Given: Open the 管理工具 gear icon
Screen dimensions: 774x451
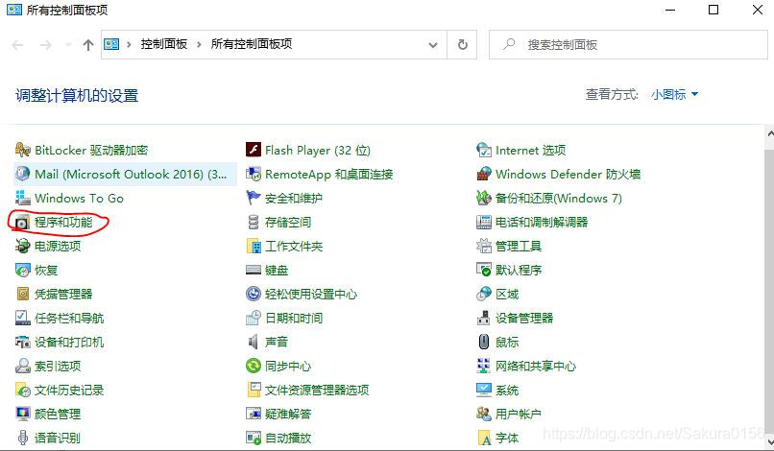Looking at the screenshot, I should click(x=484, y=246).
